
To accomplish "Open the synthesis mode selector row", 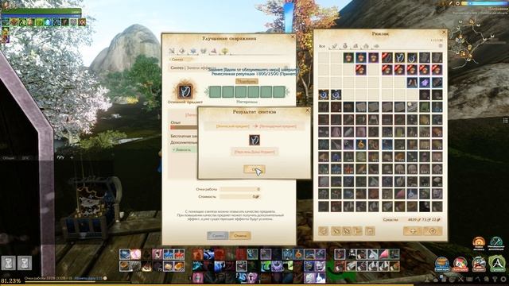I will pyautogui.click(x=228, y=68).
